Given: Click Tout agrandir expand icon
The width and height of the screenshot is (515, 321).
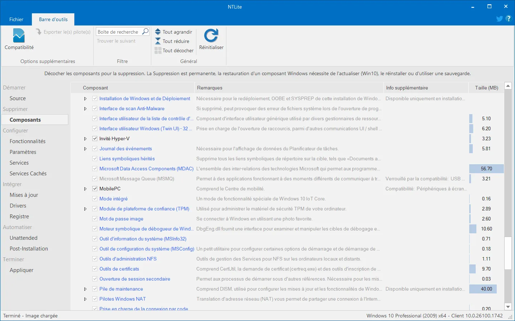Looking at the screenshot, I should pyautogui.click(x=158, y=31).
